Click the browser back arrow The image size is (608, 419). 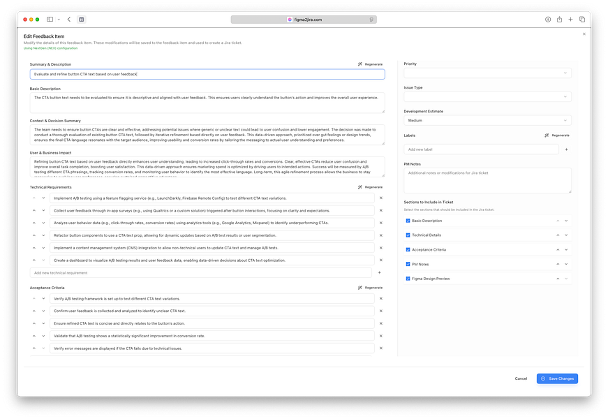[68, 19]
